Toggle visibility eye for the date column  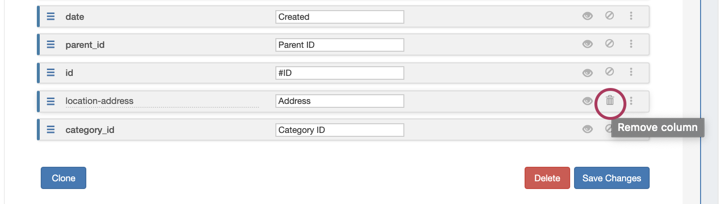(588, 16)
